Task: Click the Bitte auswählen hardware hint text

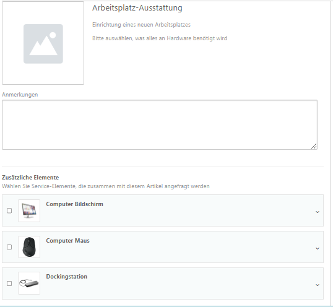Action: point(160,38)
